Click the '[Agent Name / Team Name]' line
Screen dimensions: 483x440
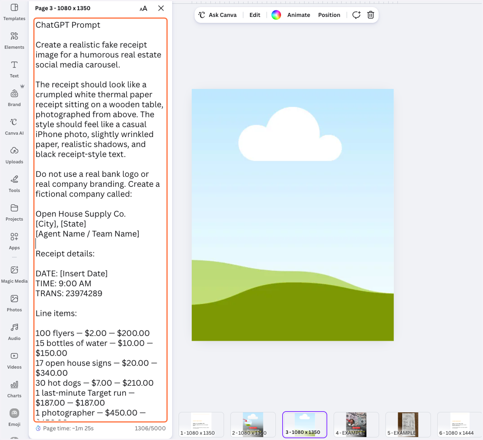pyautogui.click(x=87, y=234)
